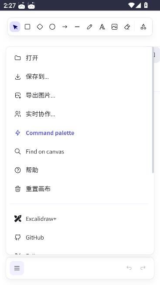Select the Text tool
160x285 pixels.
pos(102,27)
